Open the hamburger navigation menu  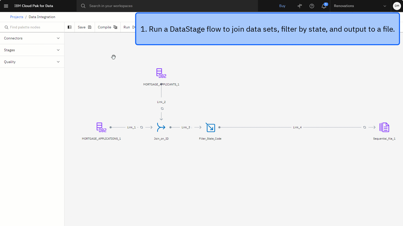[x=6, y=6]
